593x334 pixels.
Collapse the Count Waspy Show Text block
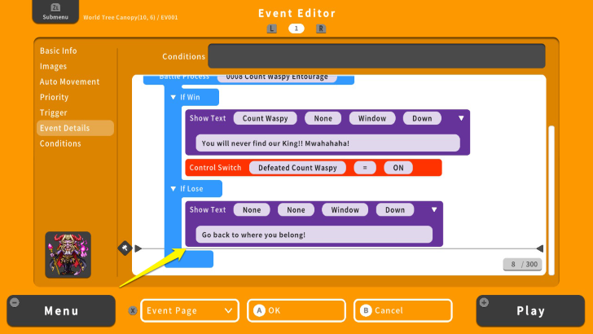[x=461, y=118]
